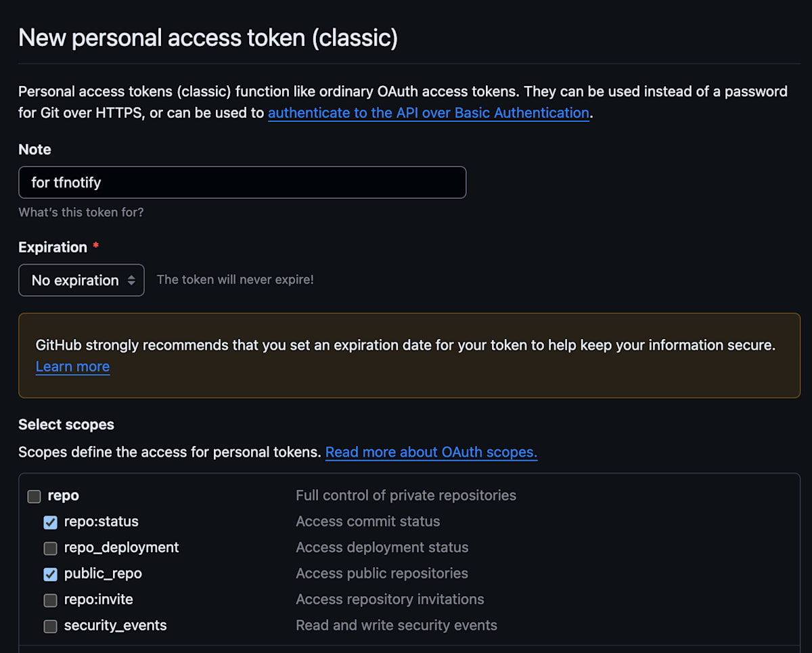Screen dimensions: 812x653
Task: Click the 'security_events' scope label text
Action: pyautogui.click(x=116, y=625)
